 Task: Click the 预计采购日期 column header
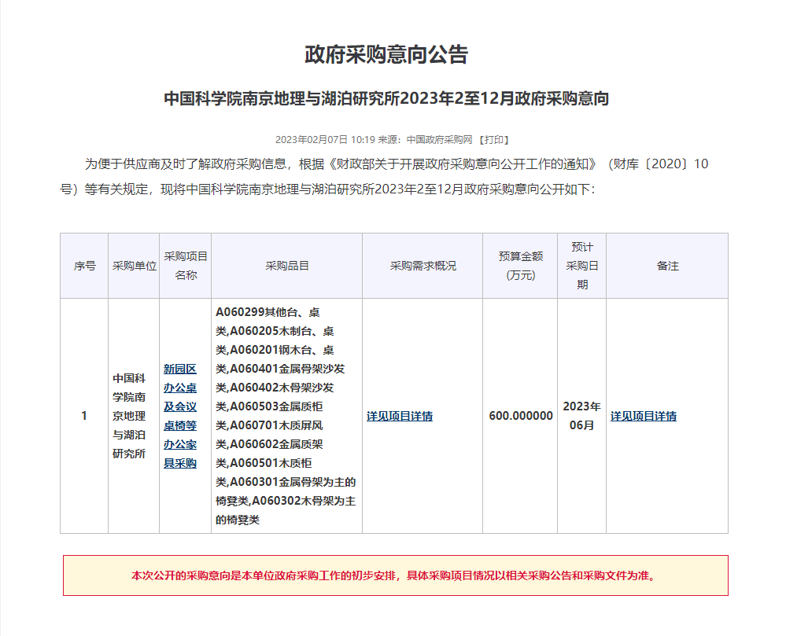click(582, 266)
